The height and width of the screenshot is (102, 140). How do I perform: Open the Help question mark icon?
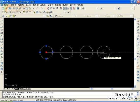click(78, 8)
